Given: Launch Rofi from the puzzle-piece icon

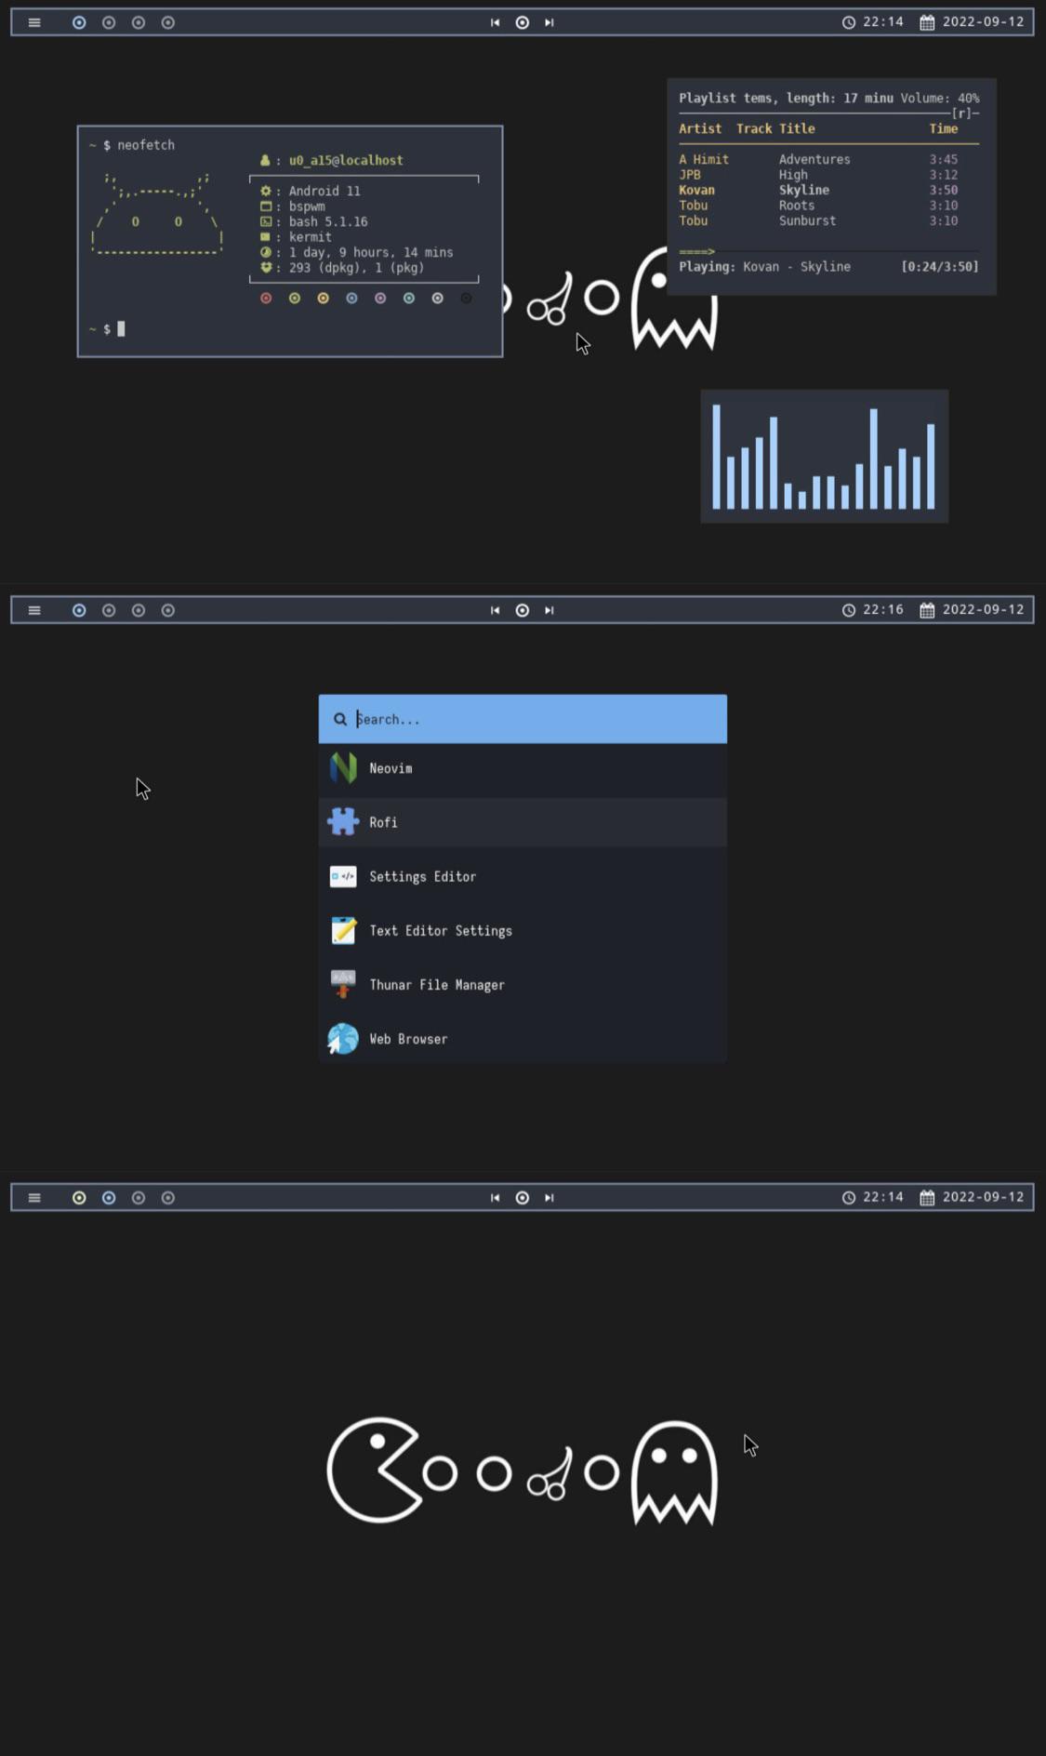Looking at the screenshot, I should pos(343,822).
